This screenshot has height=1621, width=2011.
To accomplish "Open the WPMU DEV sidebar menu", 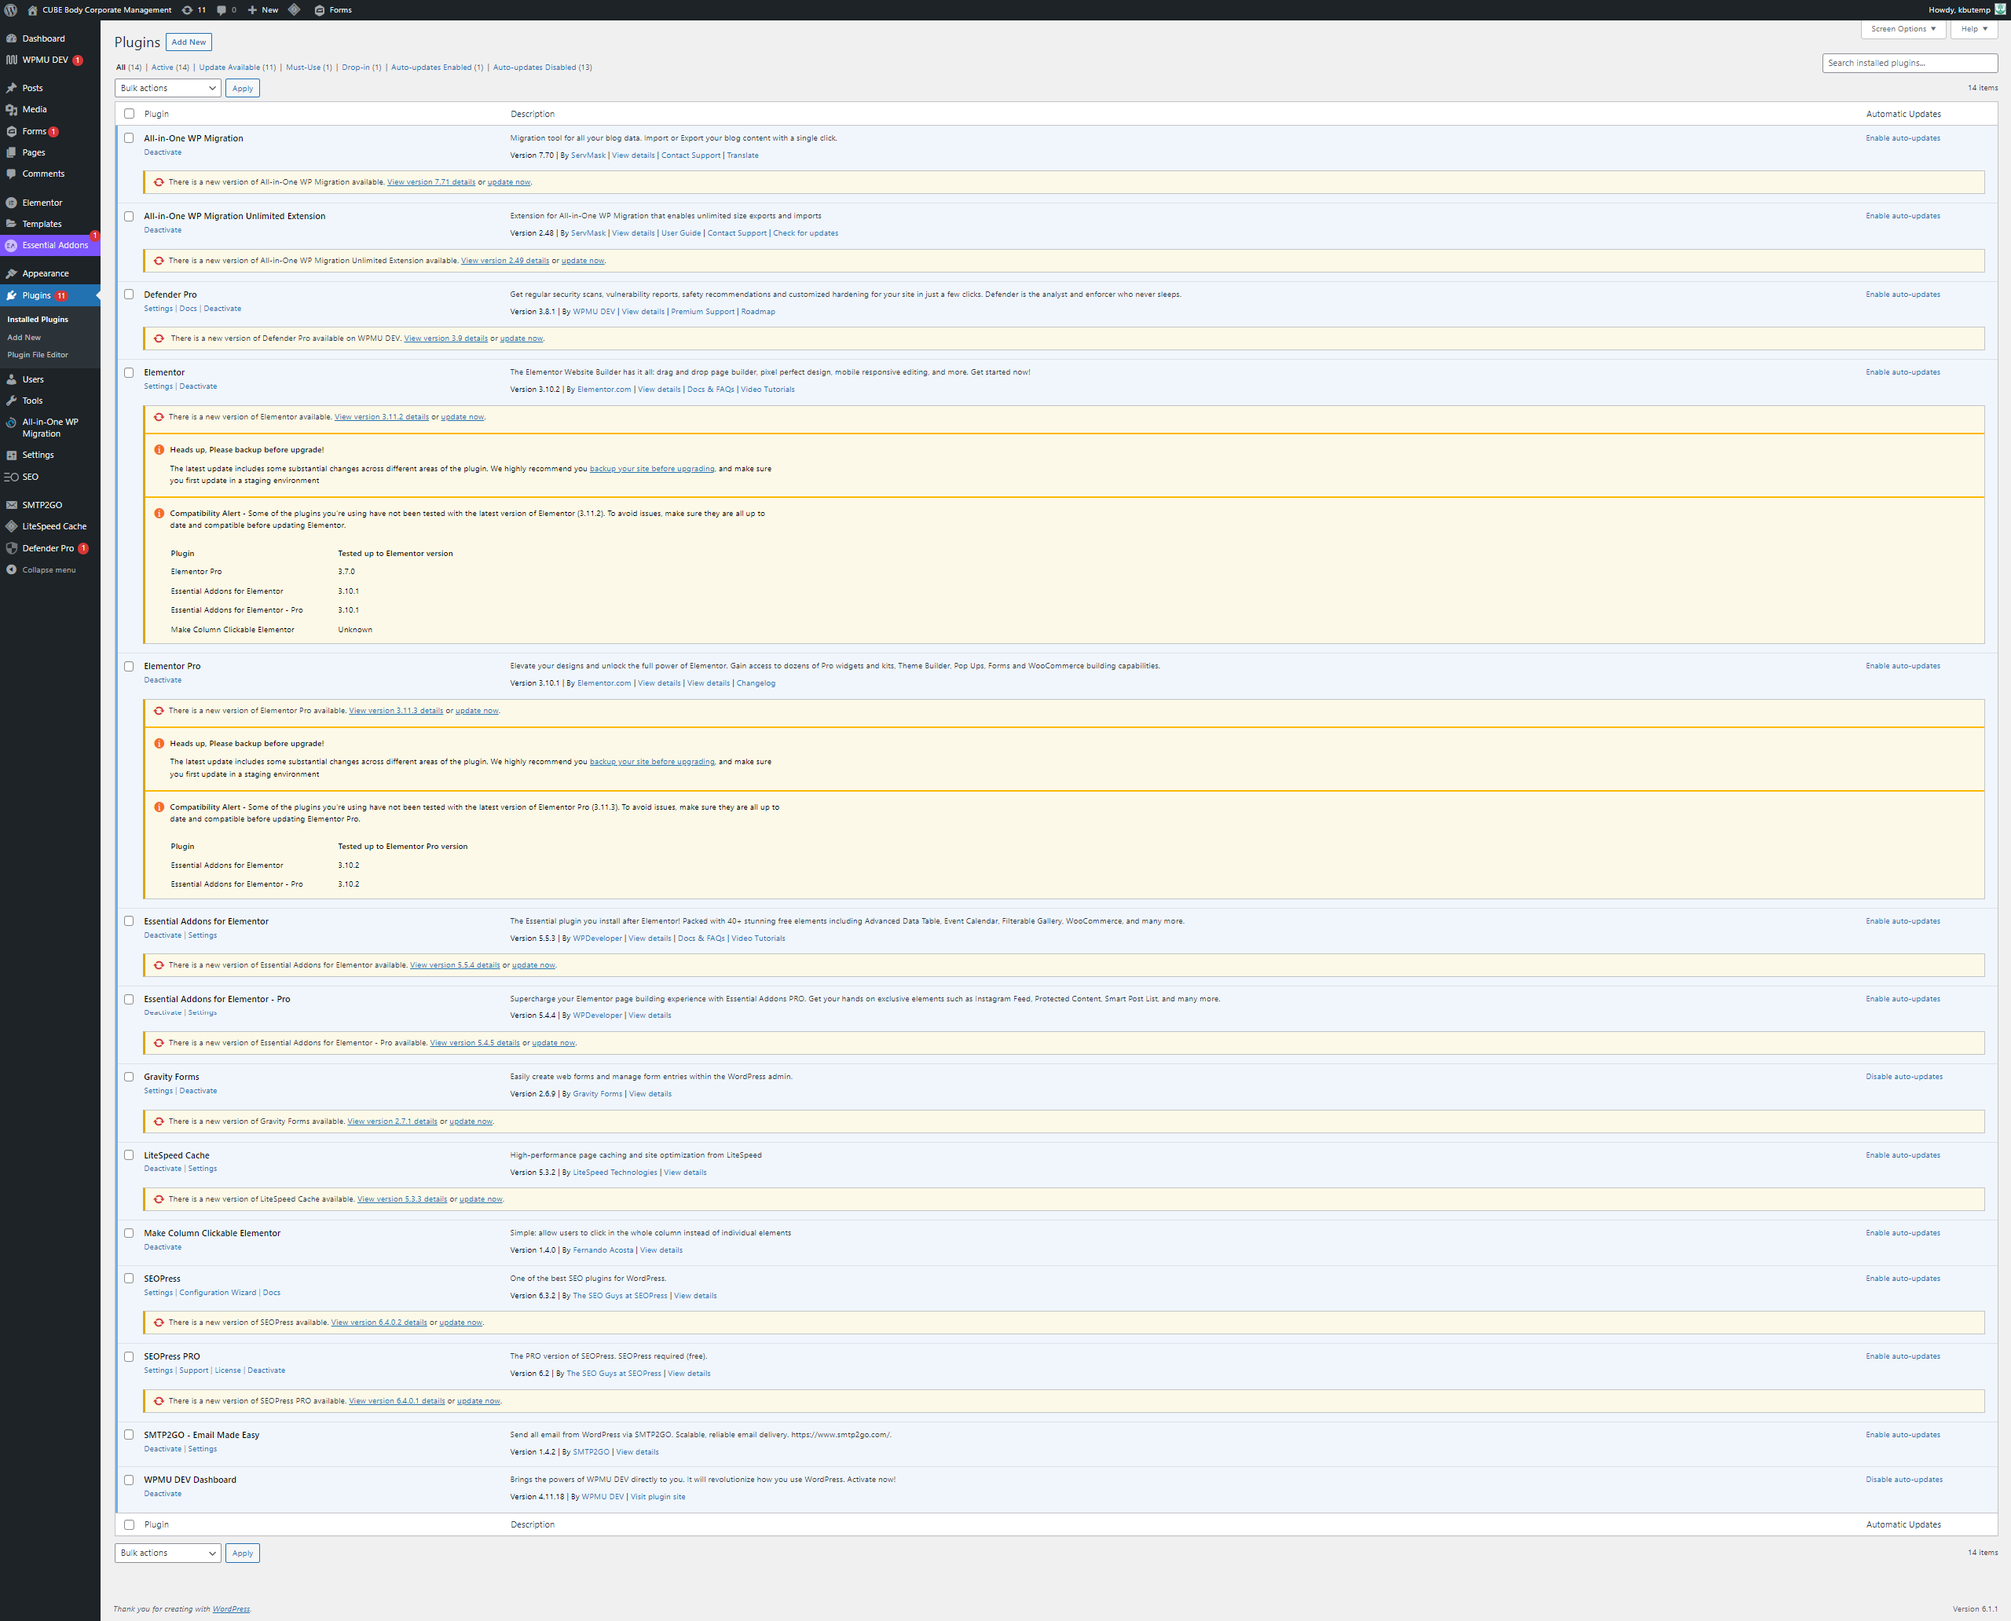I will coord(45,60).
